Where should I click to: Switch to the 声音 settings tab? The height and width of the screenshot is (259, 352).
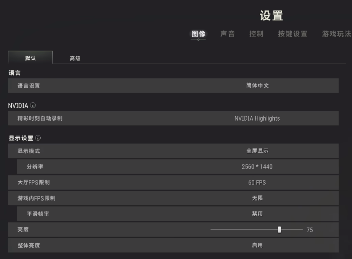pos(227,34)
